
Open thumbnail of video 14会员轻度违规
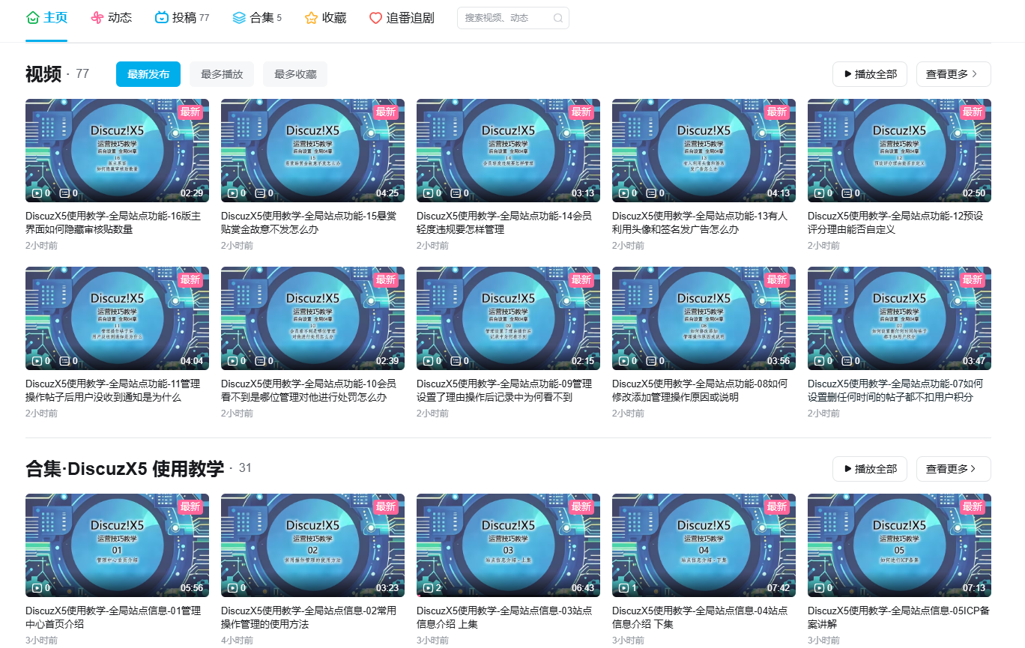point(508,151)
